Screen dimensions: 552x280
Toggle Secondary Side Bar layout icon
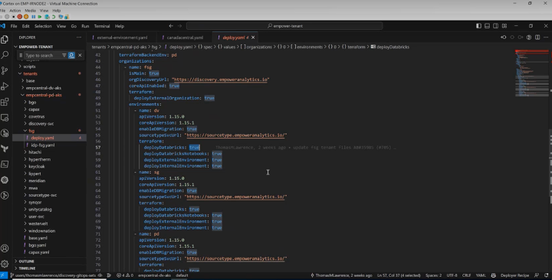tap(496, 26)
